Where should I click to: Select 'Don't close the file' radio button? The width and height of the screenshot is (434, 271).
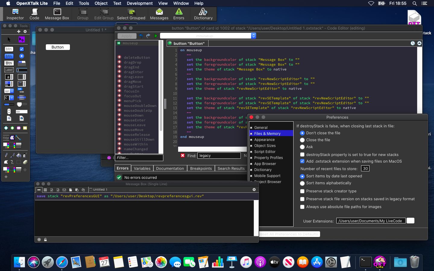(302, 133)
